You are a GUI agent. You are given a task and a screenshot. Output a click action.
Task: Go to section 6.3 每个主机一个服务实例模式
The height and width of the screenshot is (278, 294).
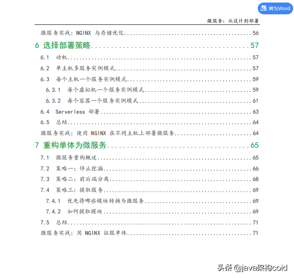point(150,79)
